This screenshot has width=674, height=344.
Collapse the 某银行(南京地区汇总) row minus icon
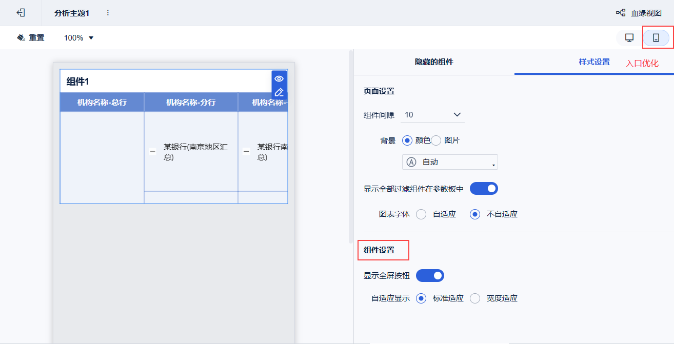tap(152, 152)
